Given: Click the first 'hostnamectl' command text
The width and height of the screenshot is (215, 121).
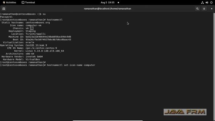Looking at the screenshot, I should click(54, 20).
